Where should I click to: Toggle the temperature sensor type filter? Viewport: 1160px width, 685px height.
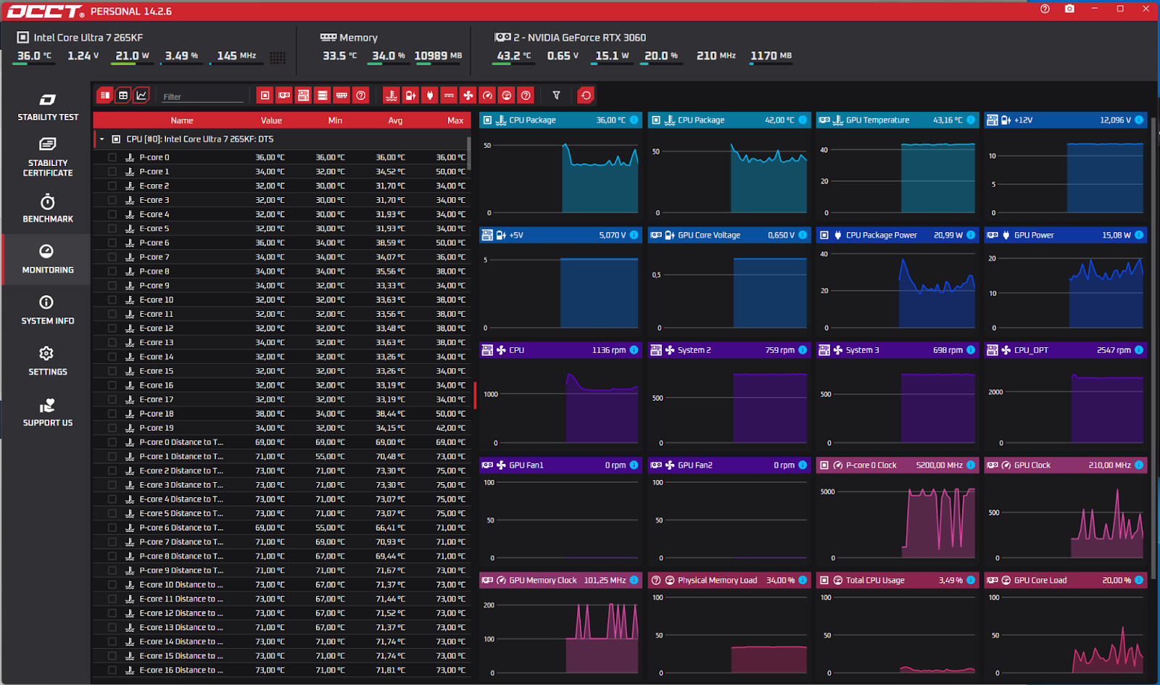[391, 95]
